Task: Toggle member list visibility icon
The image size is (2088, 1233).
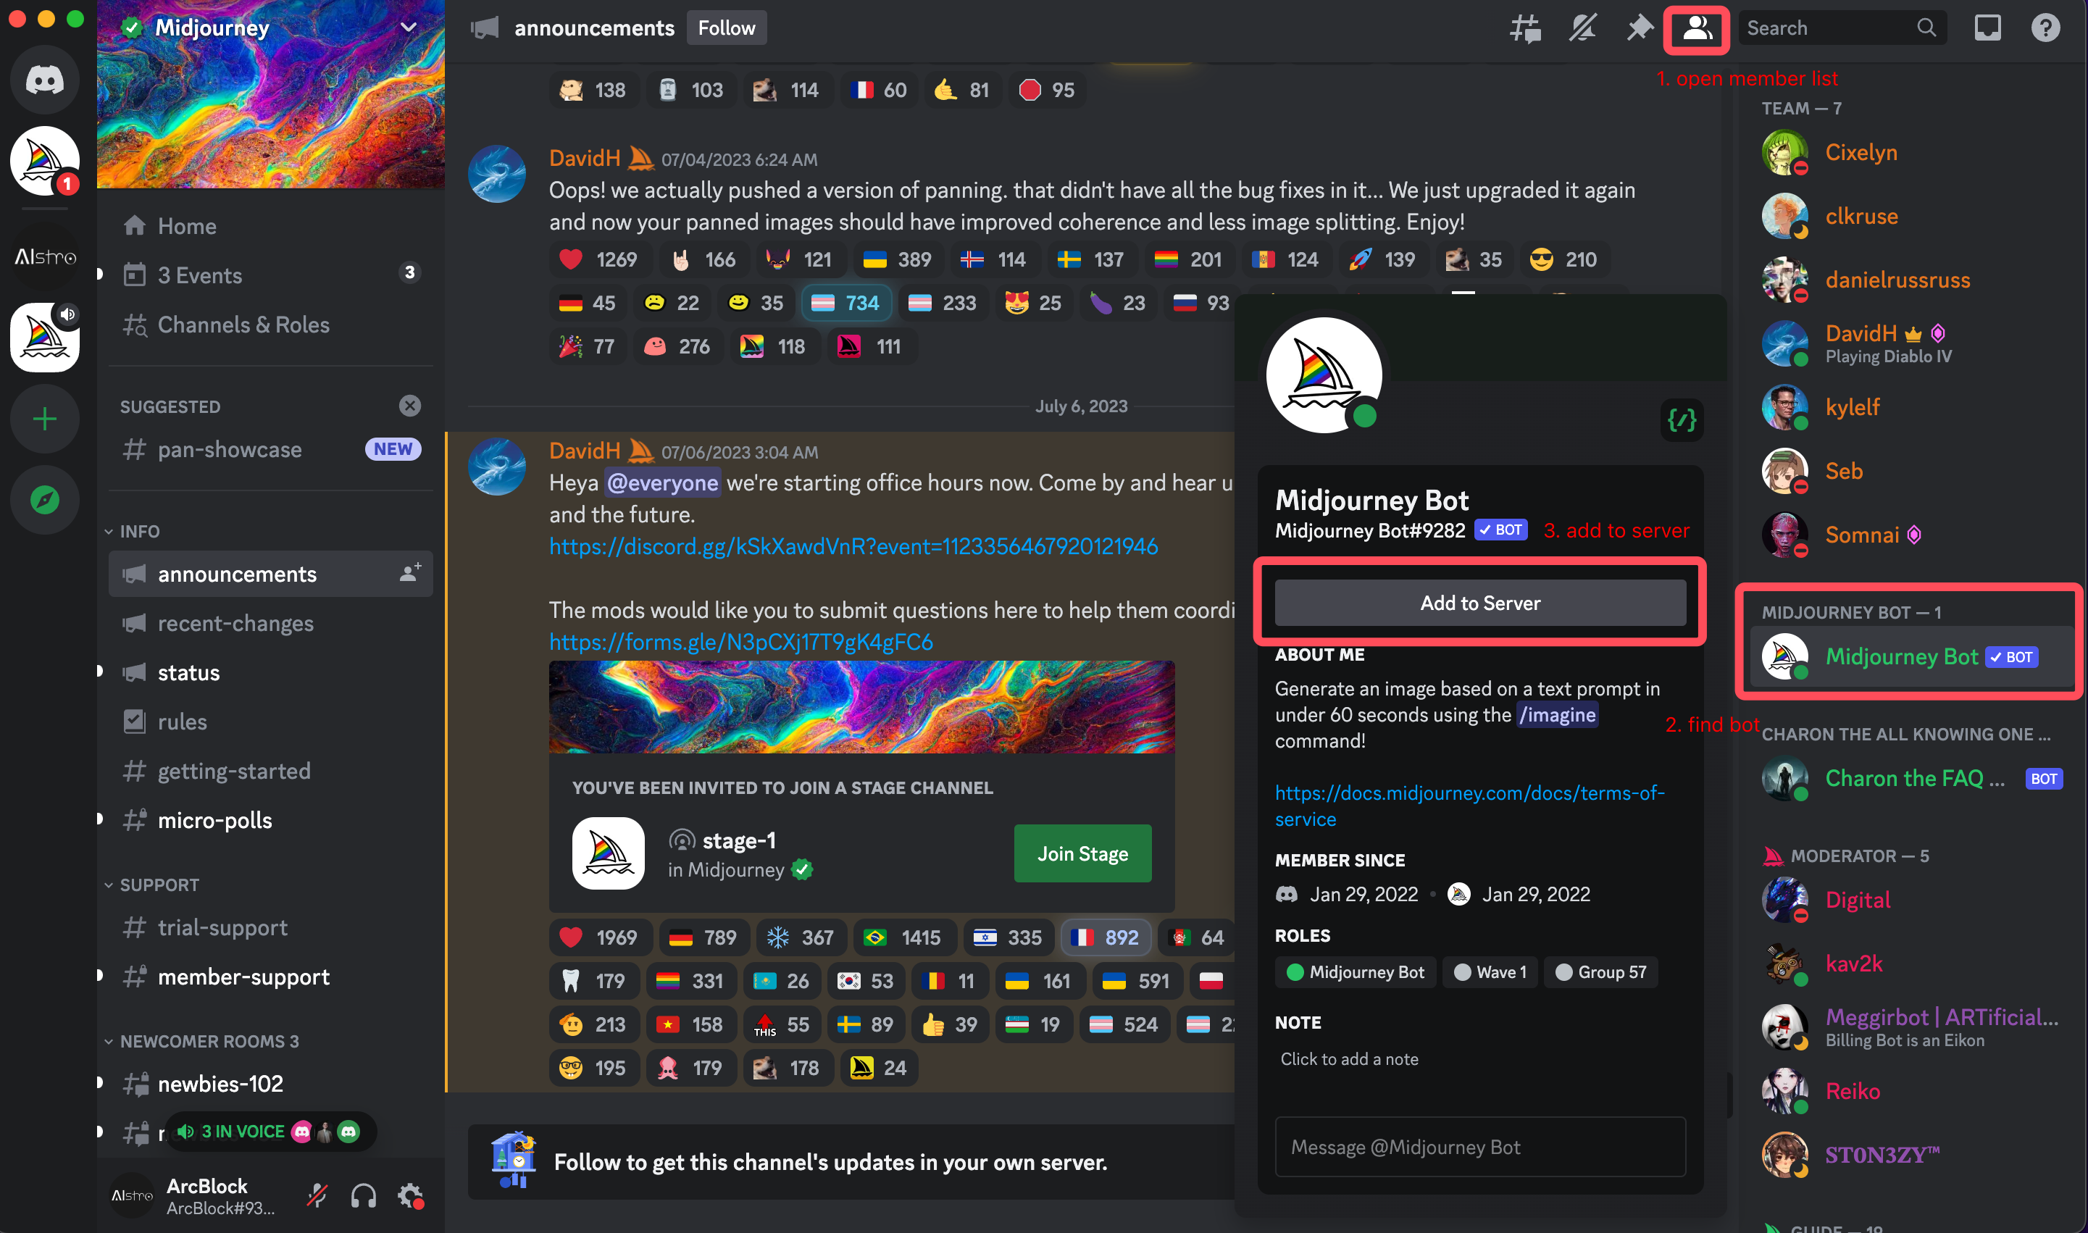Action: 1697,28
